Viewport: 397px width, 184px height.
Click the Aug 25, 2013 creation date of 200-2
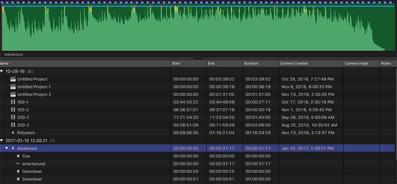[x=309, y=125]
